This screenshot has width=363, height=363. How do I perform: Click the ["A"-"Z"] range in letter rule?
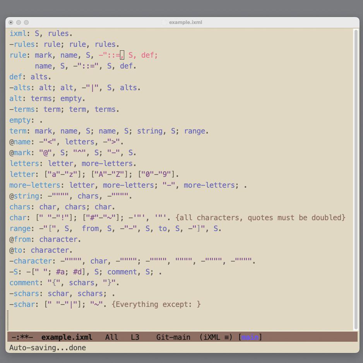[109, 174]
